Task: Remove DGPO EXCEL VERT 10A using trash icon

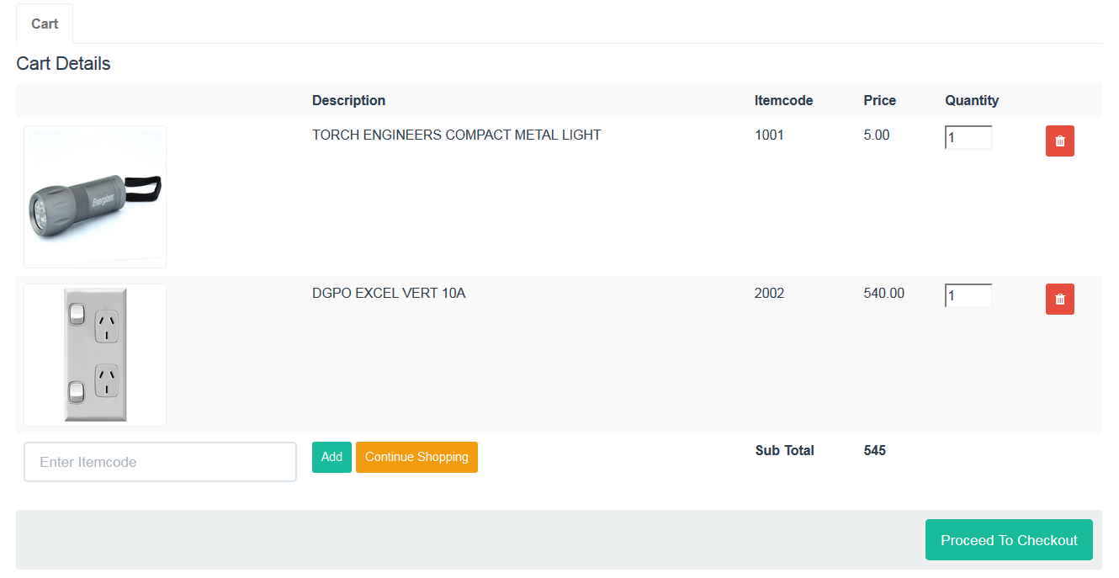Action: click(x=1059, y=300)
